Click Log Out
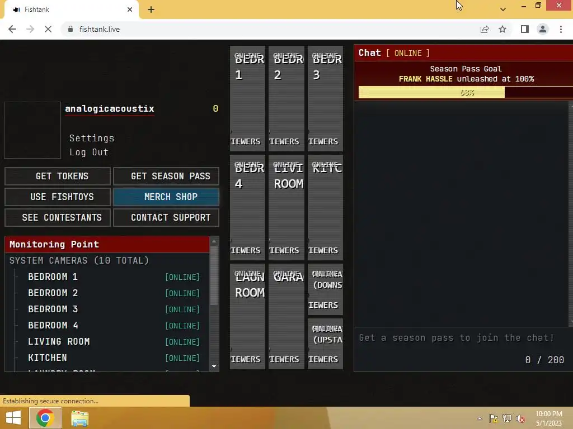 89,152
